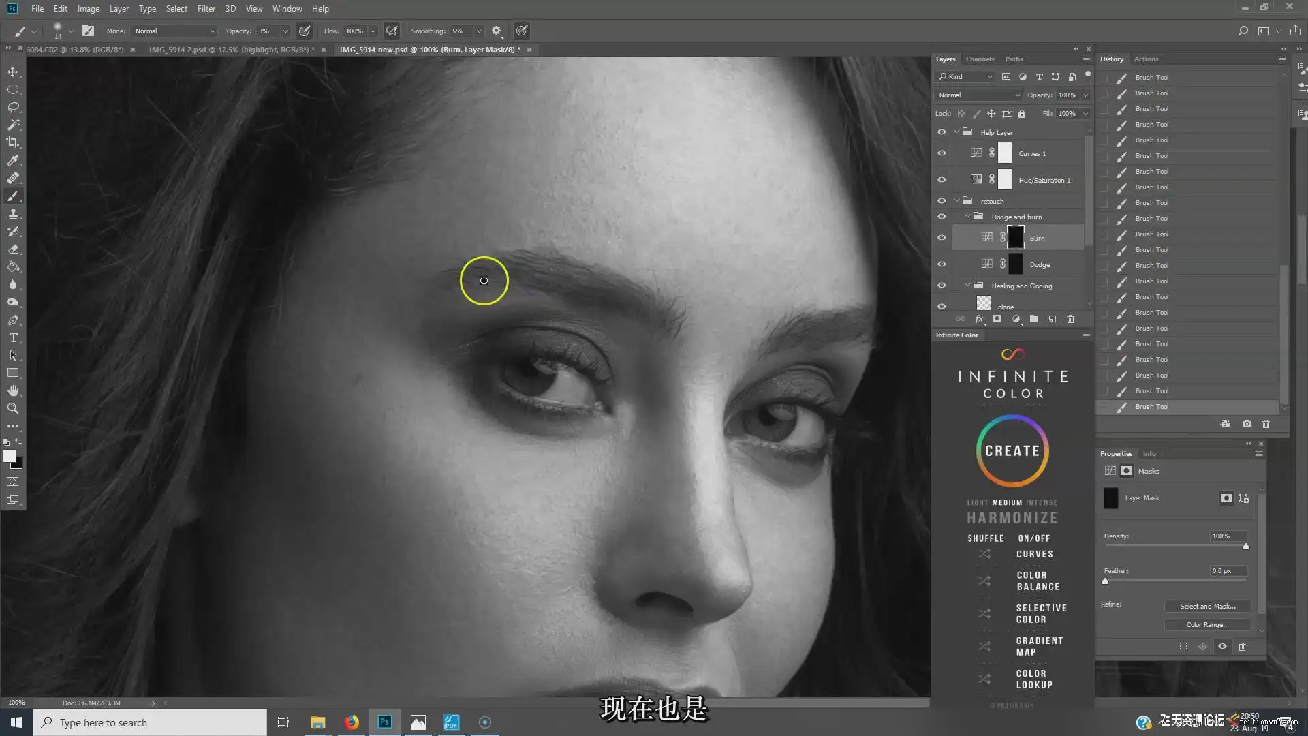Collapse the Dodge and burn group
1308x736 pixels.
click(x=967, y=217)
